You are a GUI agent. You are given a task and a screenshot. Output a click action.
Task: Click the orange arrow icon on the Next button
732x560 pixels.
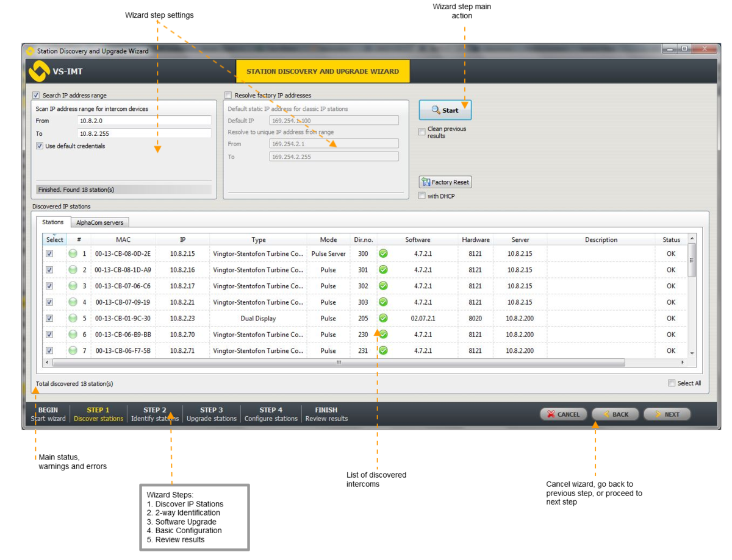pyautogui.click(x=658, y=414)
